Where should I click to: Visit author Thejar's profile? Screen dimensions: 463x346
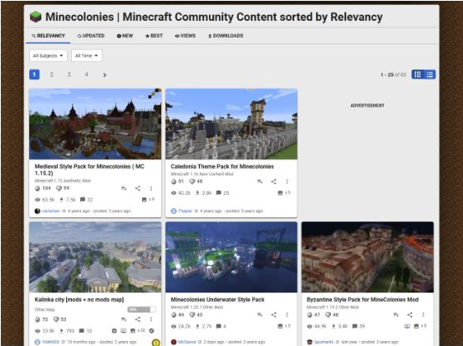[186, 211]
